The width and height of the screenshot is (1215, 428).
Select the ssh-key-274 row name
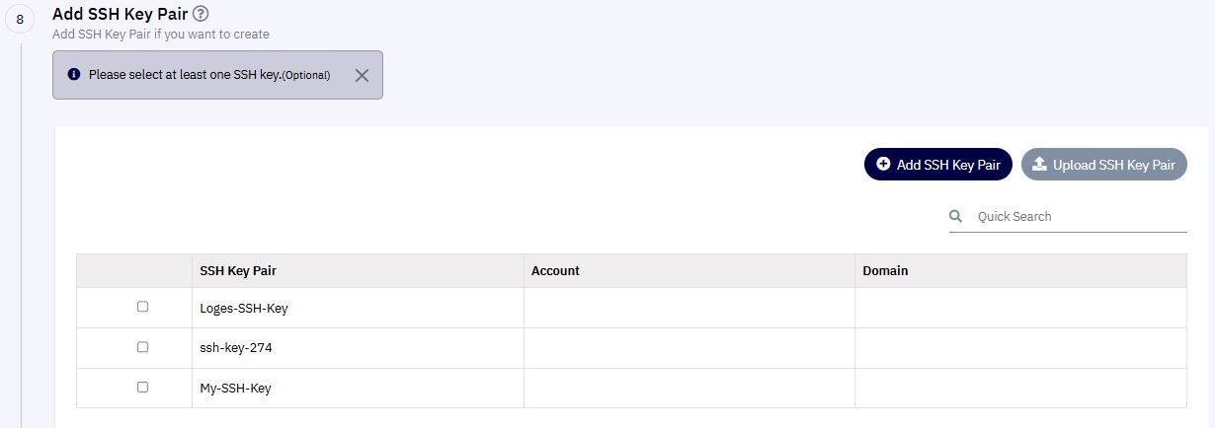[236, 348]
